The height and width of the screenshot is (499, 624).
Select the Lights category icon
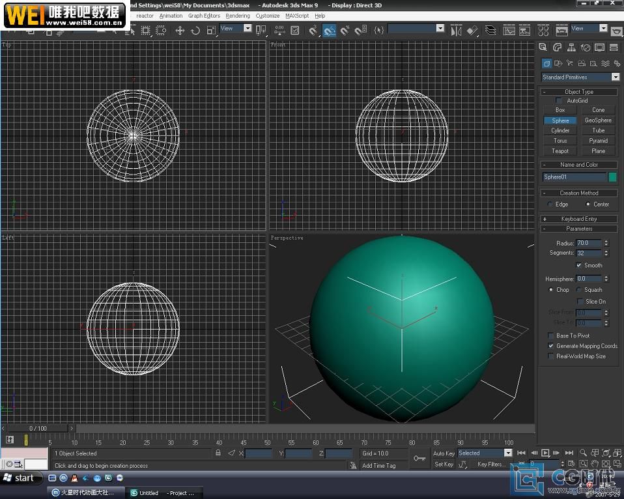click(x=570, y=63)
